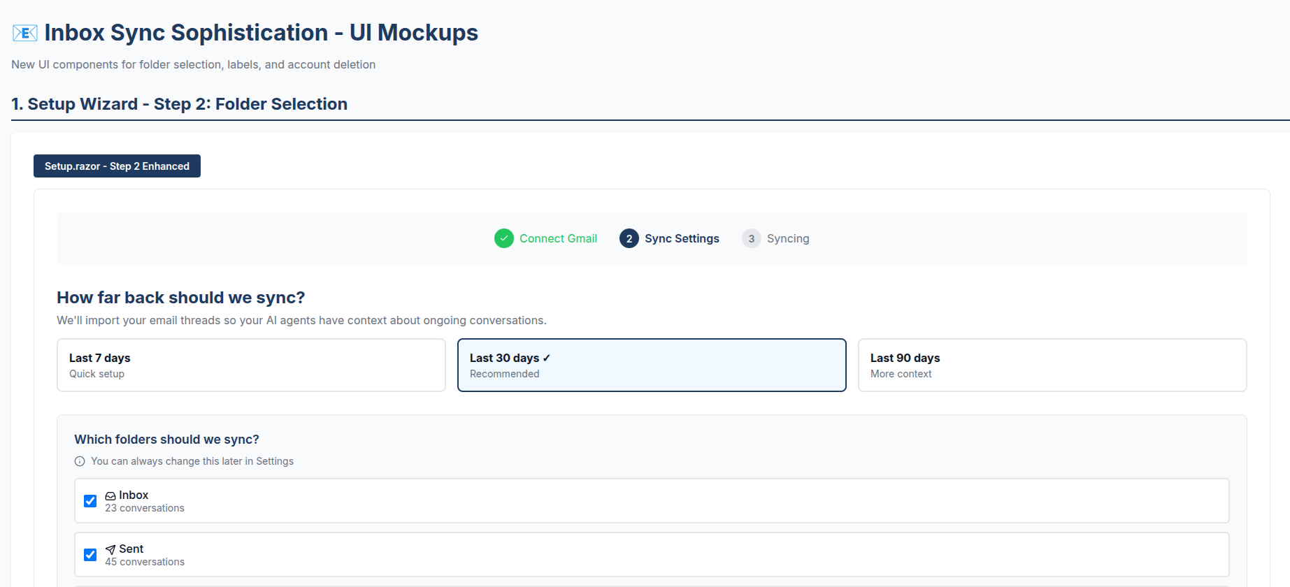Click the checkmark inside Last 30 days card

click(x=546, y=357)
